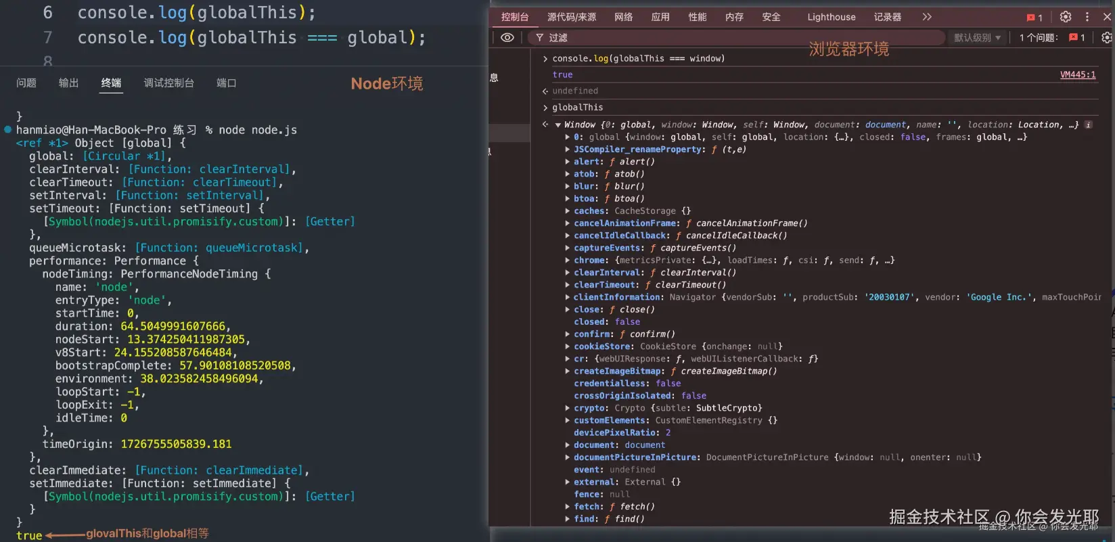The image size is (1115, 542).
Task: Click the globalThis console input line
Action: point(577,108)
